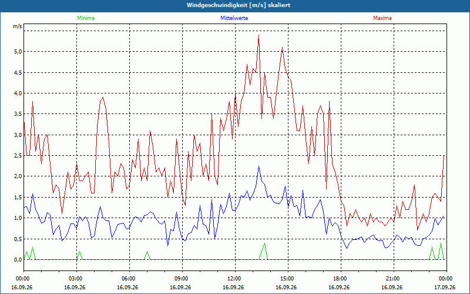Click the 4,5 y-axis label
The height and width of the screenshot is (294, 470).
click(18, 72)
